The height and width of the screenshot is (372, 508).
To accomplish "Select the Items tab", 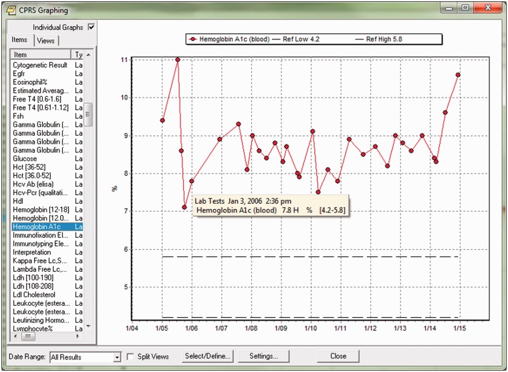I will [21, 41].
